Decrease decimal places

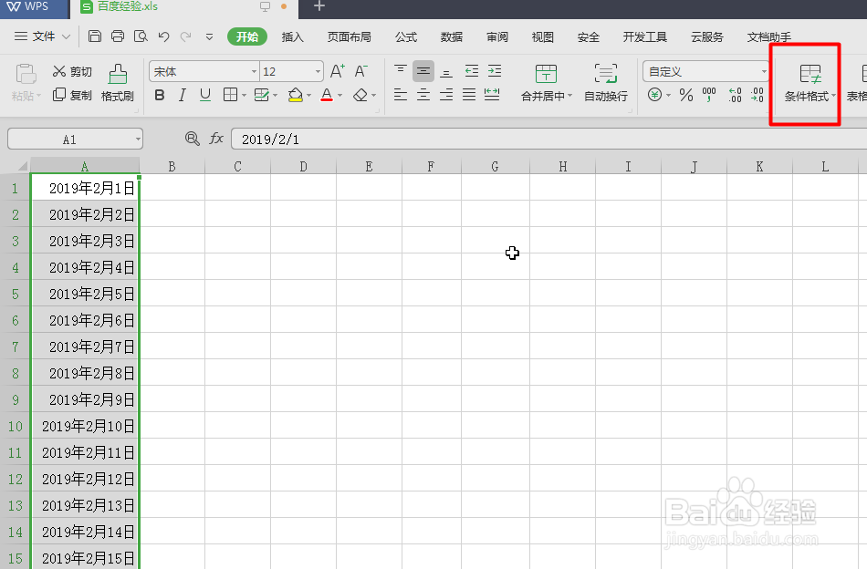(x=757, y=95)
